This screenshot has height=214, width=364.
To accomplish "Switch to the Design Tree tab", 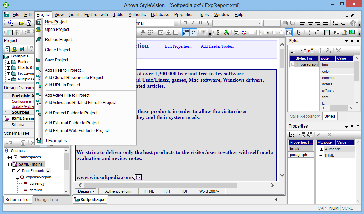I will pyautogui.click(x=47, y=200).
